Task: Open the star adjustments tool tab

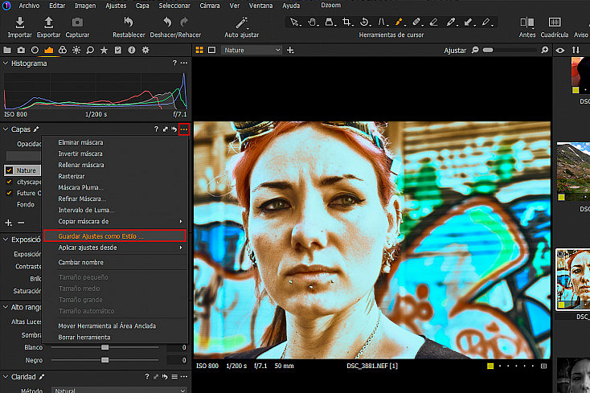Action: pyautogui.click(x=104, y=50)
